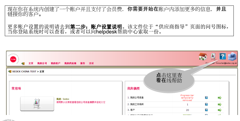This screenshot has height=121, width=240.
Task: Click the house home icon in header
Action: [203, 56]
